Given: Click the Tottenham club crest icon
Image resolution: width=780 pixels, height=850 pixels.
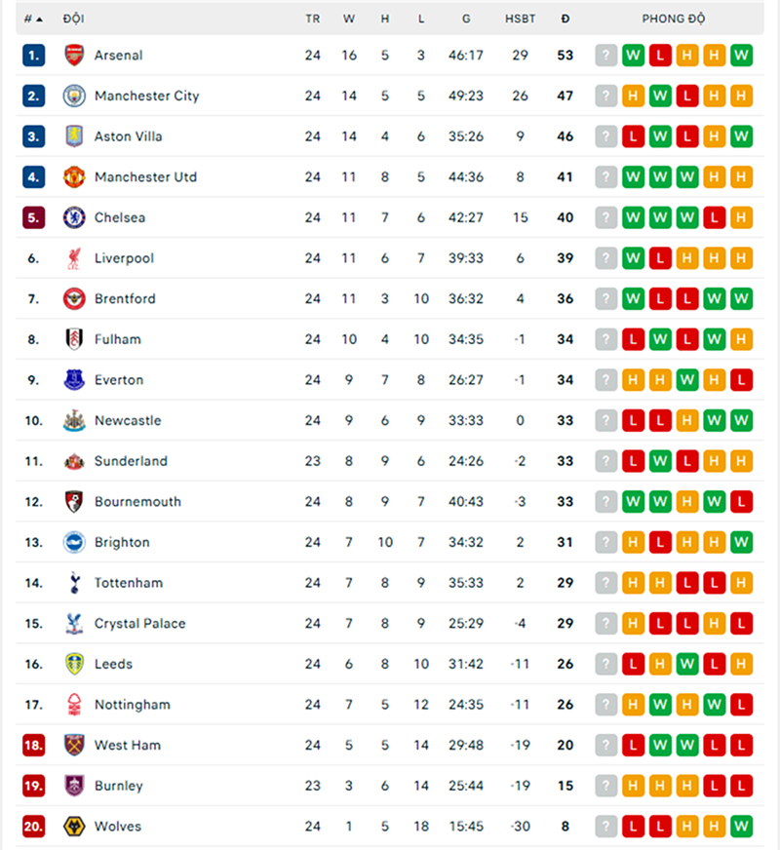Looking at the screenshot, I should click(74, 583).
